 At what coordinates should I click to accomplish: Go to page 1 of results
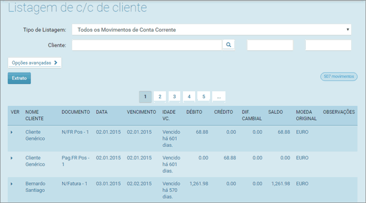[x=145, y=96]
